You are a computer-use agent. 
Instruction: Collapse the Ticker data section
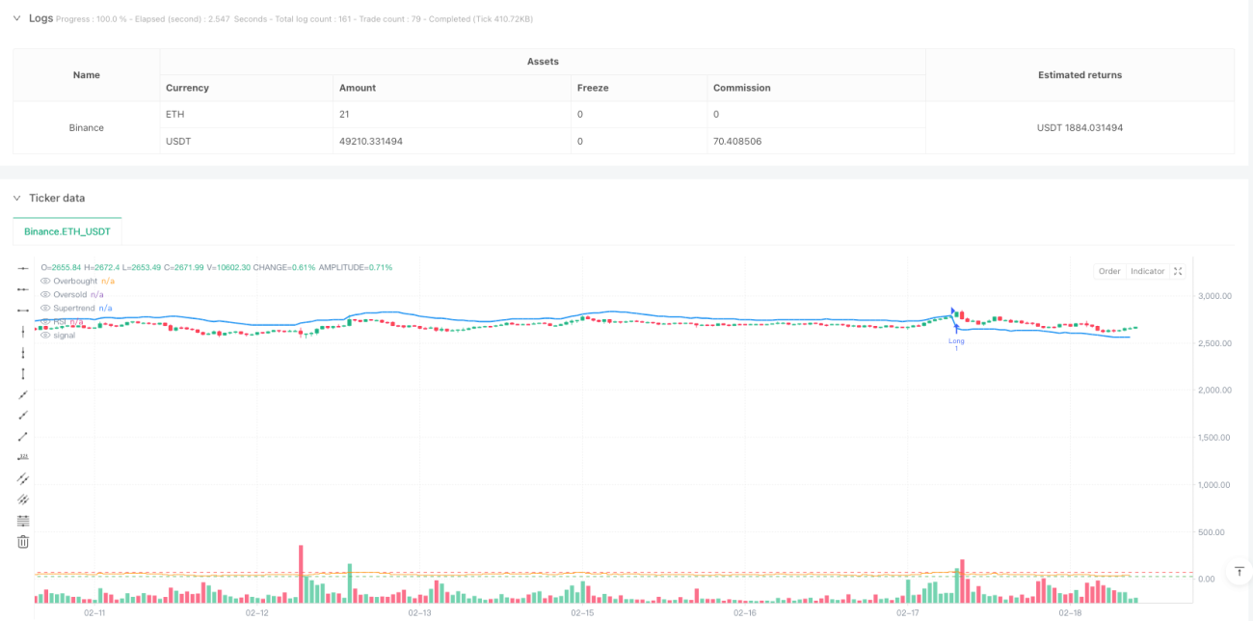point(16,198)
